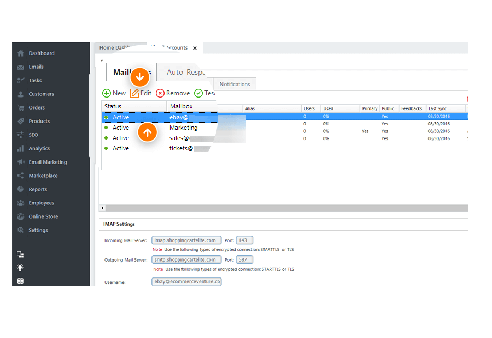This screenshot has width=492, height=338.
Task: Click the green plus New icon
Action: (x=107, y=93)
